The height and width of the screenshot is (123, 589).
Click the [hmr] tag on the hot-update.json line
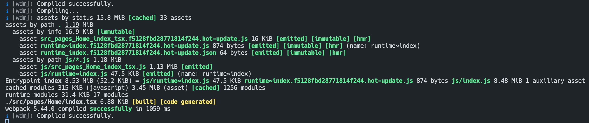(337, 53)
